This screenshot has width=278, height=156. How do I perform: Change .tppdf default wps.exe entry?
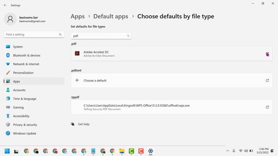(172, 107)
